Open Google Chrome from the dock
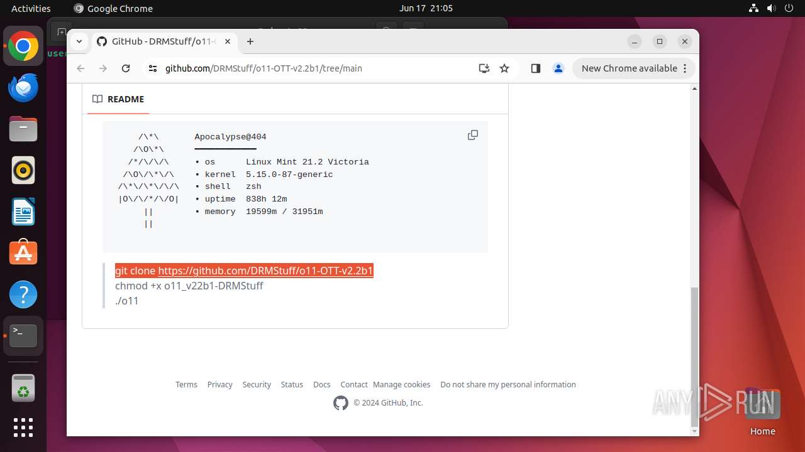The image size is (805, 452). (23, 46)
